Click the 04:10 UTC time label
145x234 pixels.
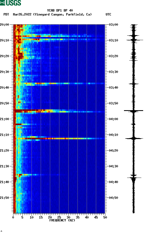click(x=113, y=135)
